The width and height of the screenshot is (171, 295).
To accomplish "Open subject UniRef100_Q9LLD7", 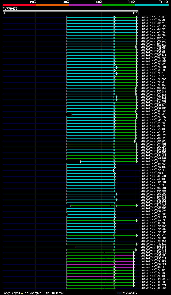I will click(153, 147).
